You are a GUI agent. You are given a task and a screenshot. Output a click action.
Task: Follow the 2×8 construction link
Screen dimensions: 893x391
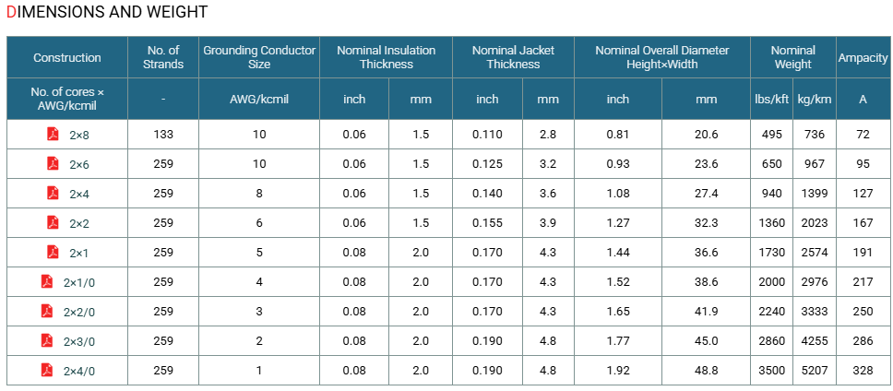[79, 136]
